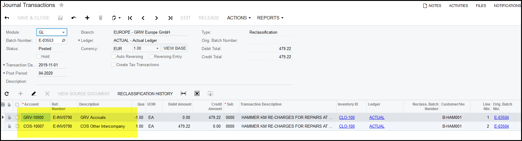Jump to the last record

point(170,18)
